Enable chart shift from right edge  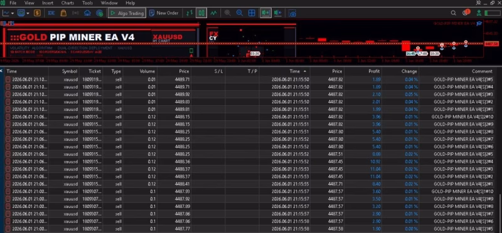(x=277, y=13)
